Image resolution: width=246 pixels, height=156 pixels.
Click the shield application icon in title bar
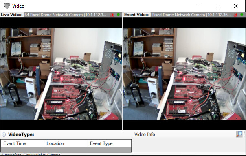[x=7, y=6]
